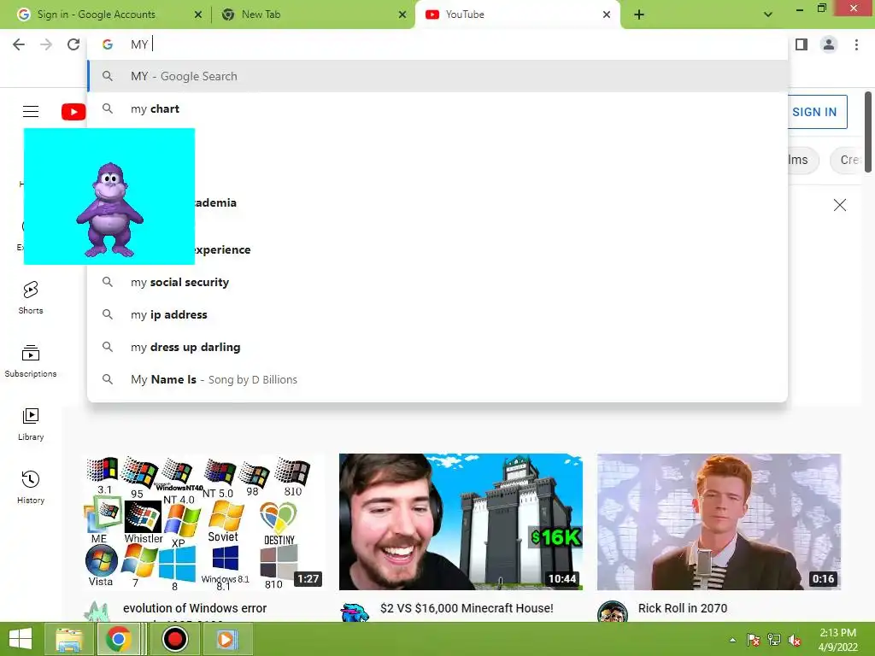Open the Rick Astley video thumbnail
Screen dimensions: 875x656
tap(719, 522)
